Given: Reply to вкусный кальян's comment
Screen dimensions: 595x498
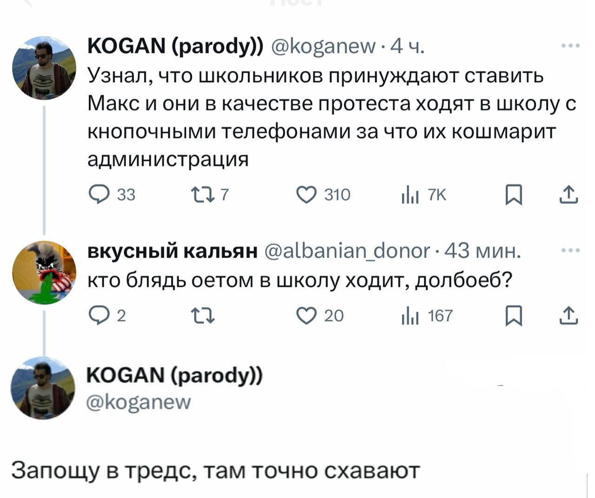Looking at the screenshot, I should point(99,316).
